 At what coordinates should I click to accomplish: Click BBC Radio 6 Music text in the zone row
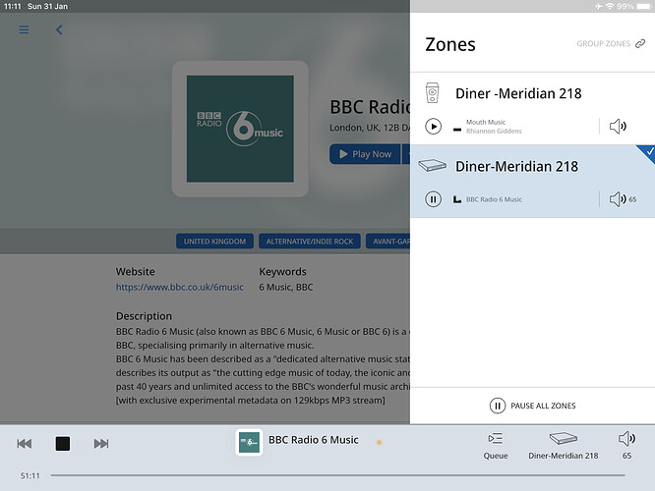click(x=494, y=199)
